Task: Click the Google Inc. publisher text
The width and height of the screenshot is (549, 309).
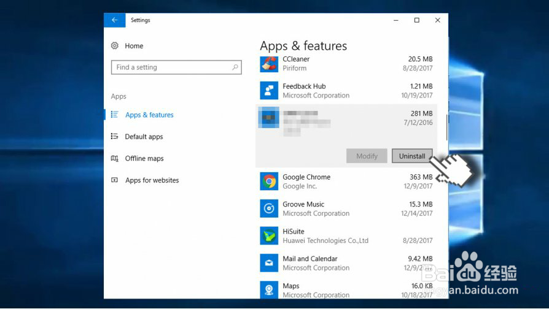Action: click(x=300, y=186)
